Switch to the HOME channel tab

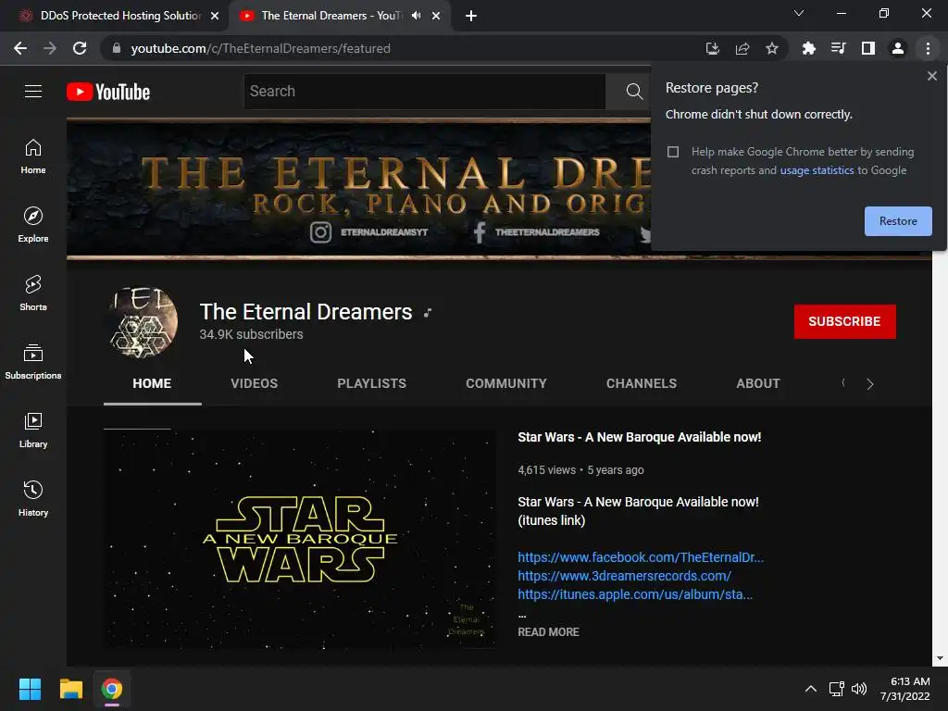(152, 383)
